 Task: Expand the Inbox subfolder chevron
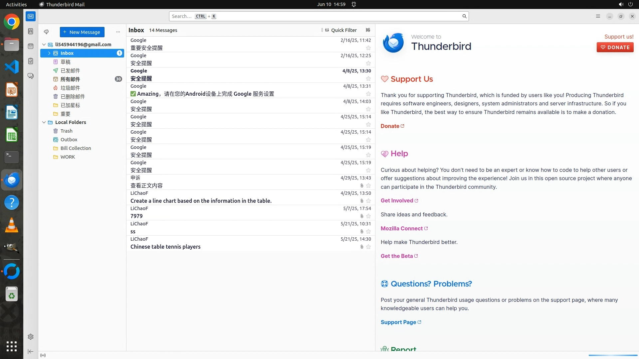(49, 53)
